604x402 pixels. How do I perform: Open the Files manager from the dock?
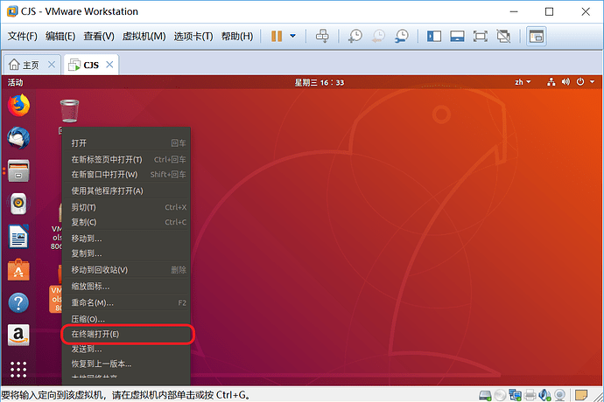18,170
